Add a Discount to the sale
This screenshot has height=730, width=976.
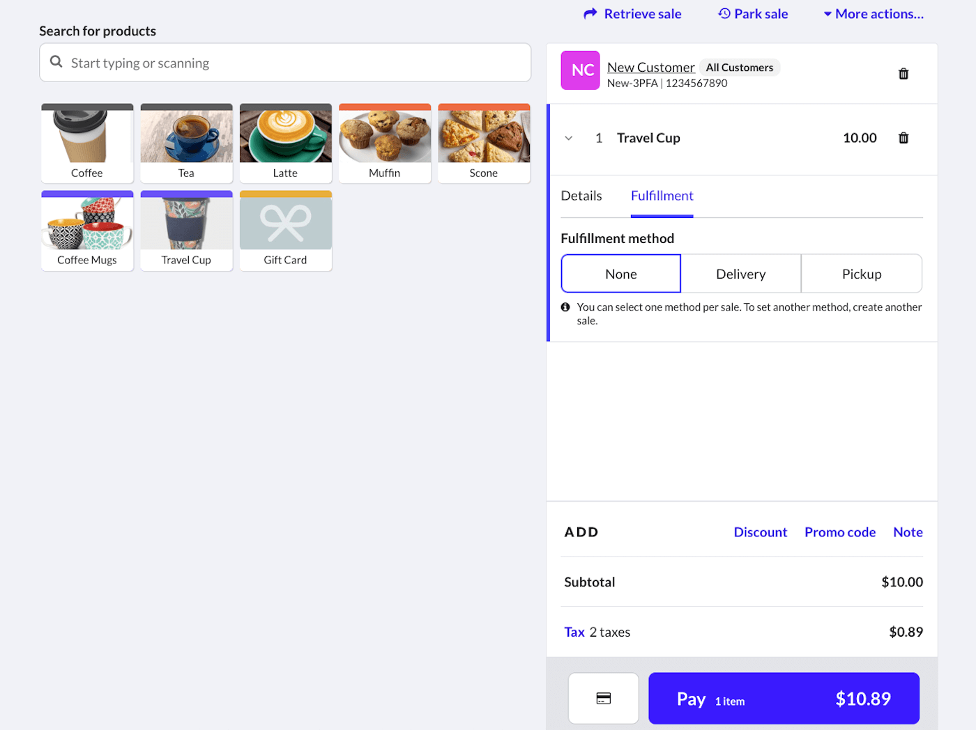(x=760, y=532)
